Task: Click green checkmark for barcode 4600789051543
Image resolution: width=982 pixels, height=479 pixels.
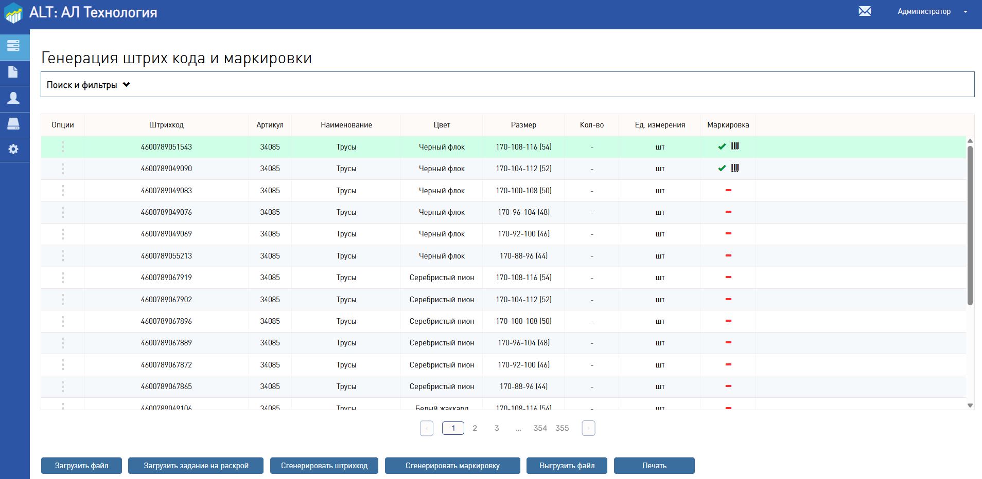Action: click(722, 146)
